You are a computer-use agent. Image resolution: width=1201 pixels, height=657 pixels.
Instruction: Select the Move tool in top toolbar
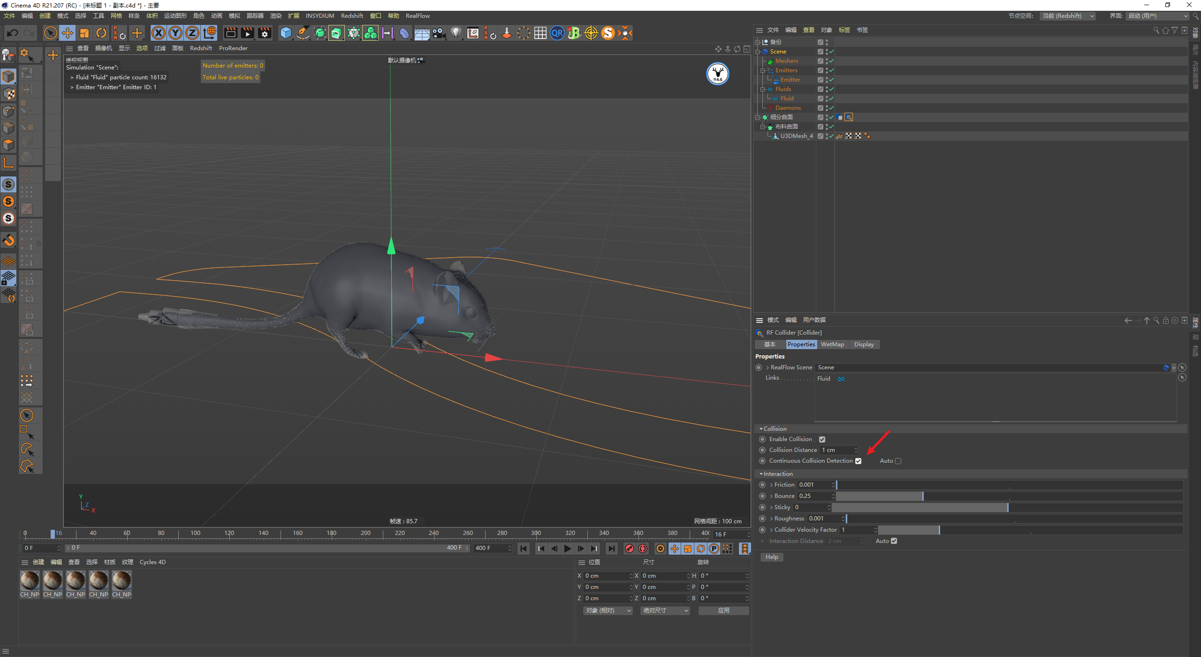pyautogui.click(x=68, y=33)
